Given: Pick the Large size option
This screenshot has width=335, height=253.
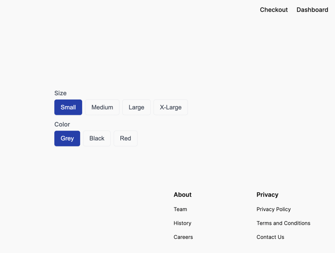Looking at the screenshot, I should (x=136, y=107).
